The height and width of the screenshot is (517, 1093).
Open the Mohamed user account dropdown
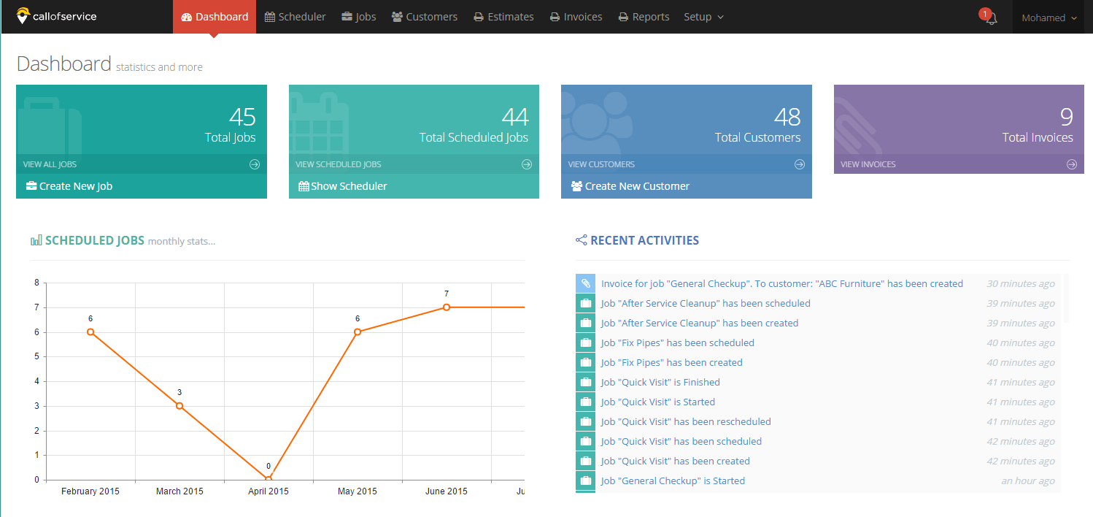coord(1048,18)
